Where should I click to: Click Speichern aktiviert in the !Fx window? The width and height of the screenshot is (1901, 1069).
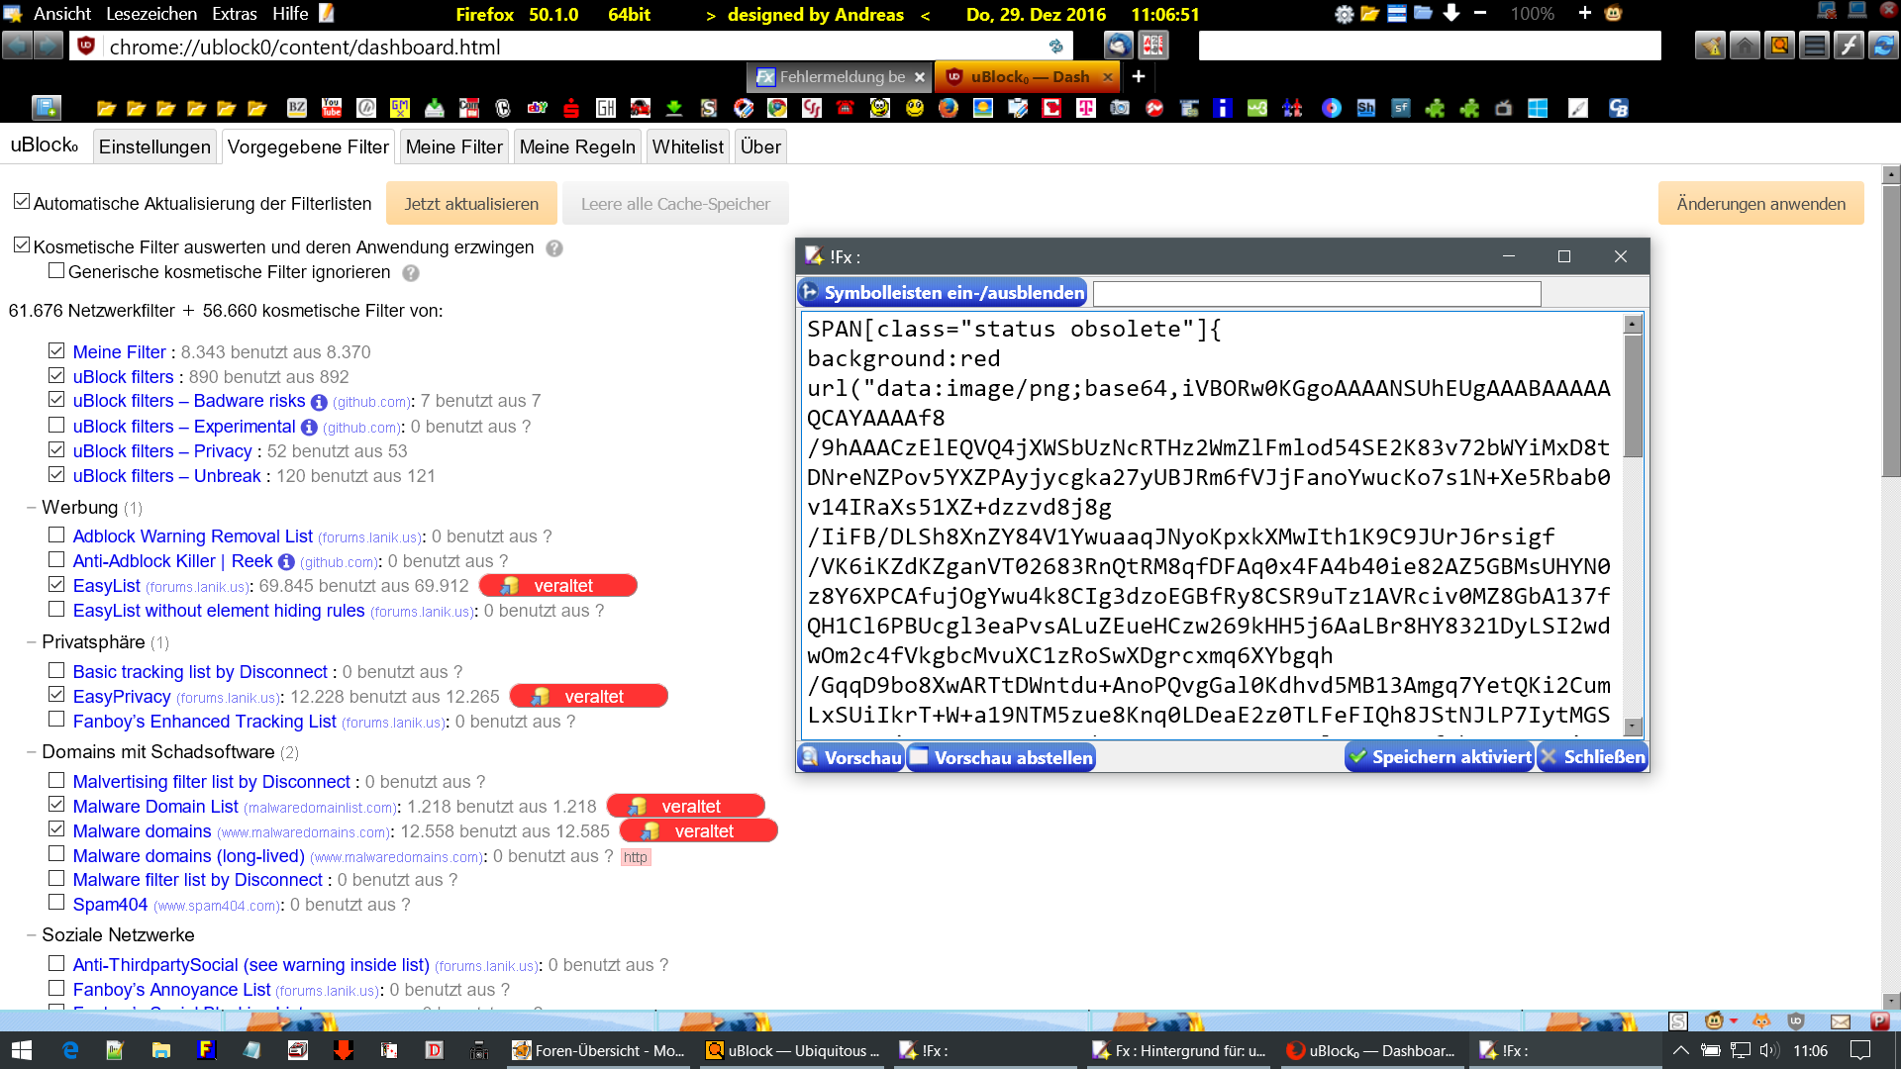[1440, 757]
